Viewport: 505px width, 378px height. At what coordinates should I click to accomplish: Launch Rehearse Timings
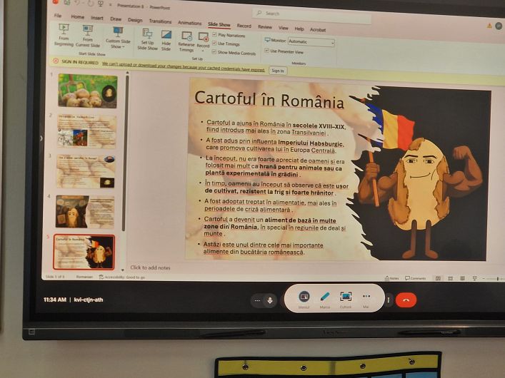point(186,42)
